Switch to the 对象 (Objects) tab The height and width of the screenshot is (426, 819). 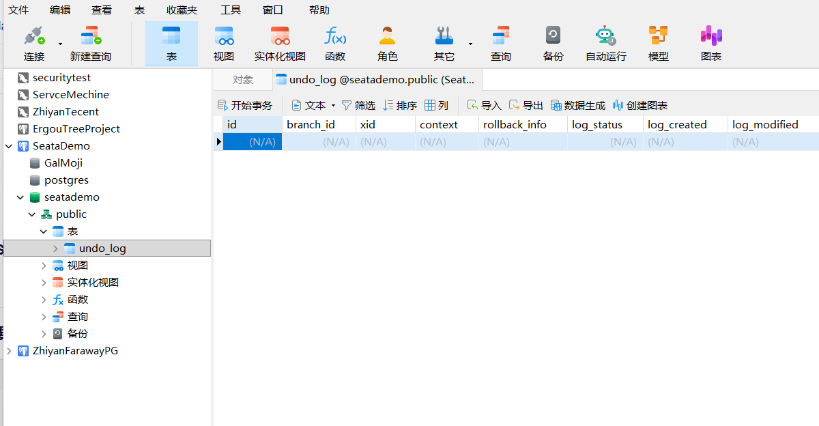point(242,80)
